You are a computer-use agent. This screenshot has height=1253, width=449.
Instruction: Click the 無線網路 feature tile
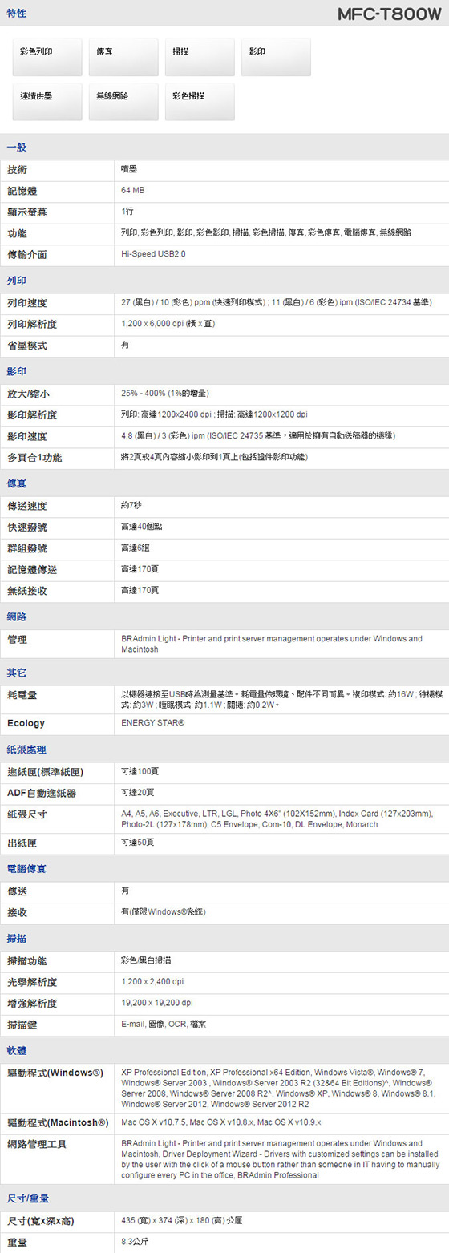click(123, 102)
